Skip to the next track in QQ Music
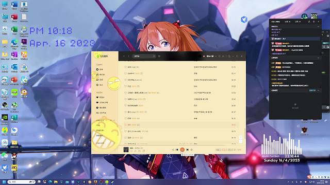 (188, 150)
